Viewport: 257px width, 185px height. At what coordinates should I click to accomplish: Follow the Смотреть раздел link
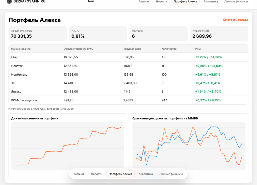pos(235,20)
